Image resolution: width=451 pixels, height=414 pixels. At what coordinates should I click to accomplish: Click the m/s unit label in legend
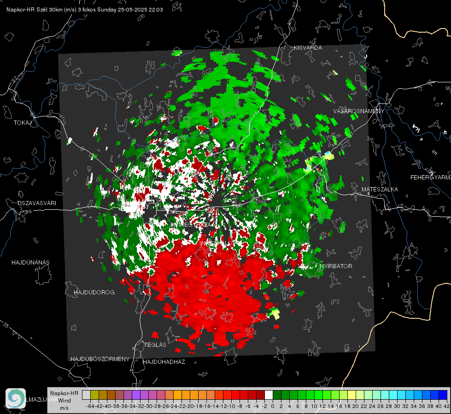pos(64,408)
